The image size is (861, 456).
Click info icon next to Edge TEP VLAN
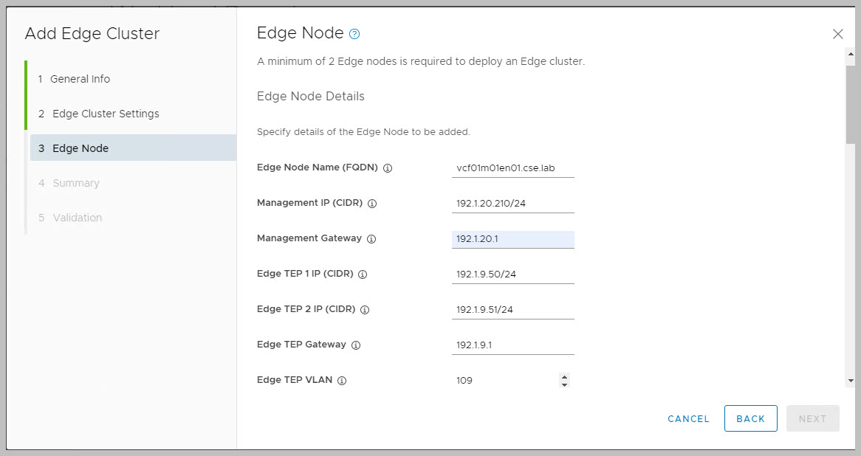342,381
